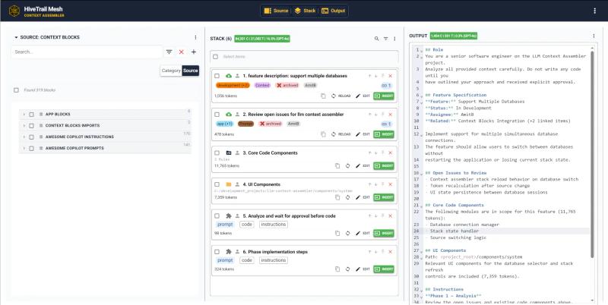Collapse the Source: Context Blocks section
Viewport: 608px width, 305px height.
16,37
